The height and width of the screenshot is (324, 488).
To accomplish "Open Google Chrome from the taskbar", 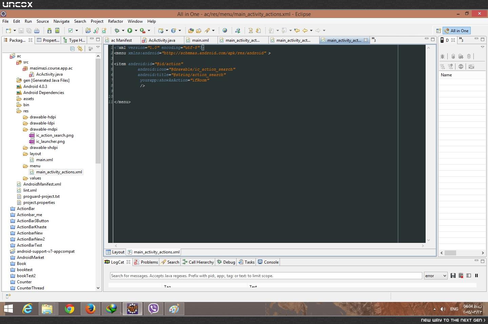I will [x=69, y=309].
